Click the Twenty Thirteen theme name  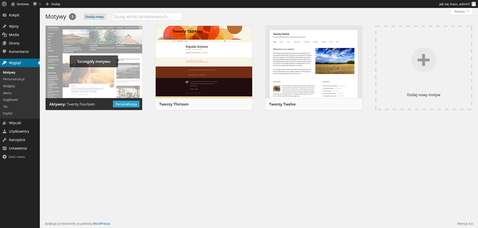174,104
